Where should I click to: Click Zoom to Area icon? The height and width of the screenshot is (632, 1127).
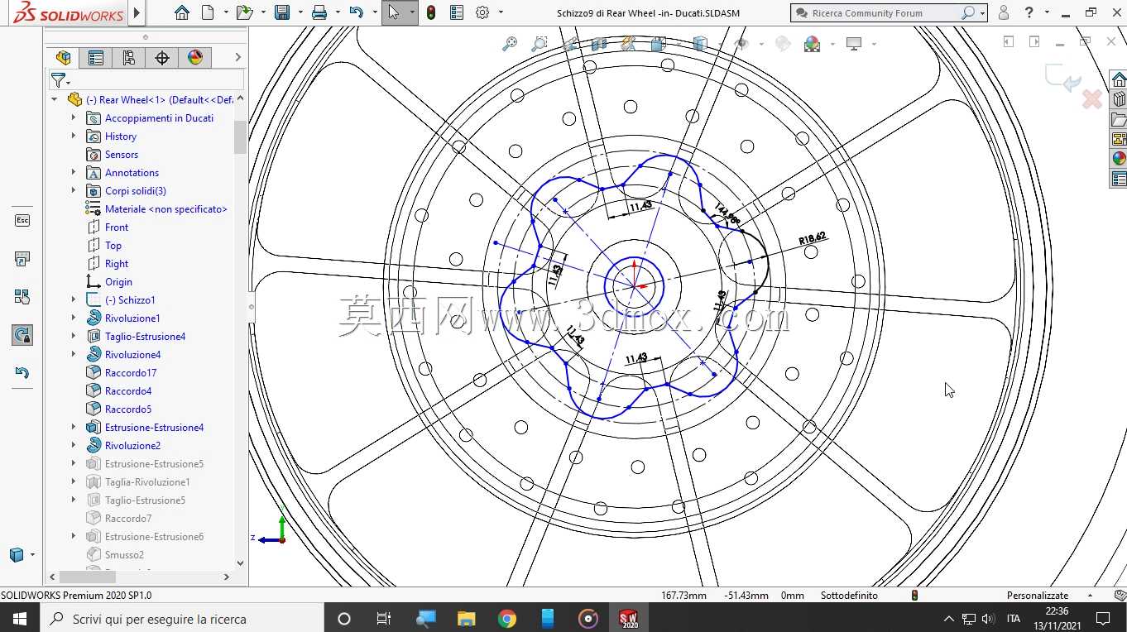click(x=540, y=44)
